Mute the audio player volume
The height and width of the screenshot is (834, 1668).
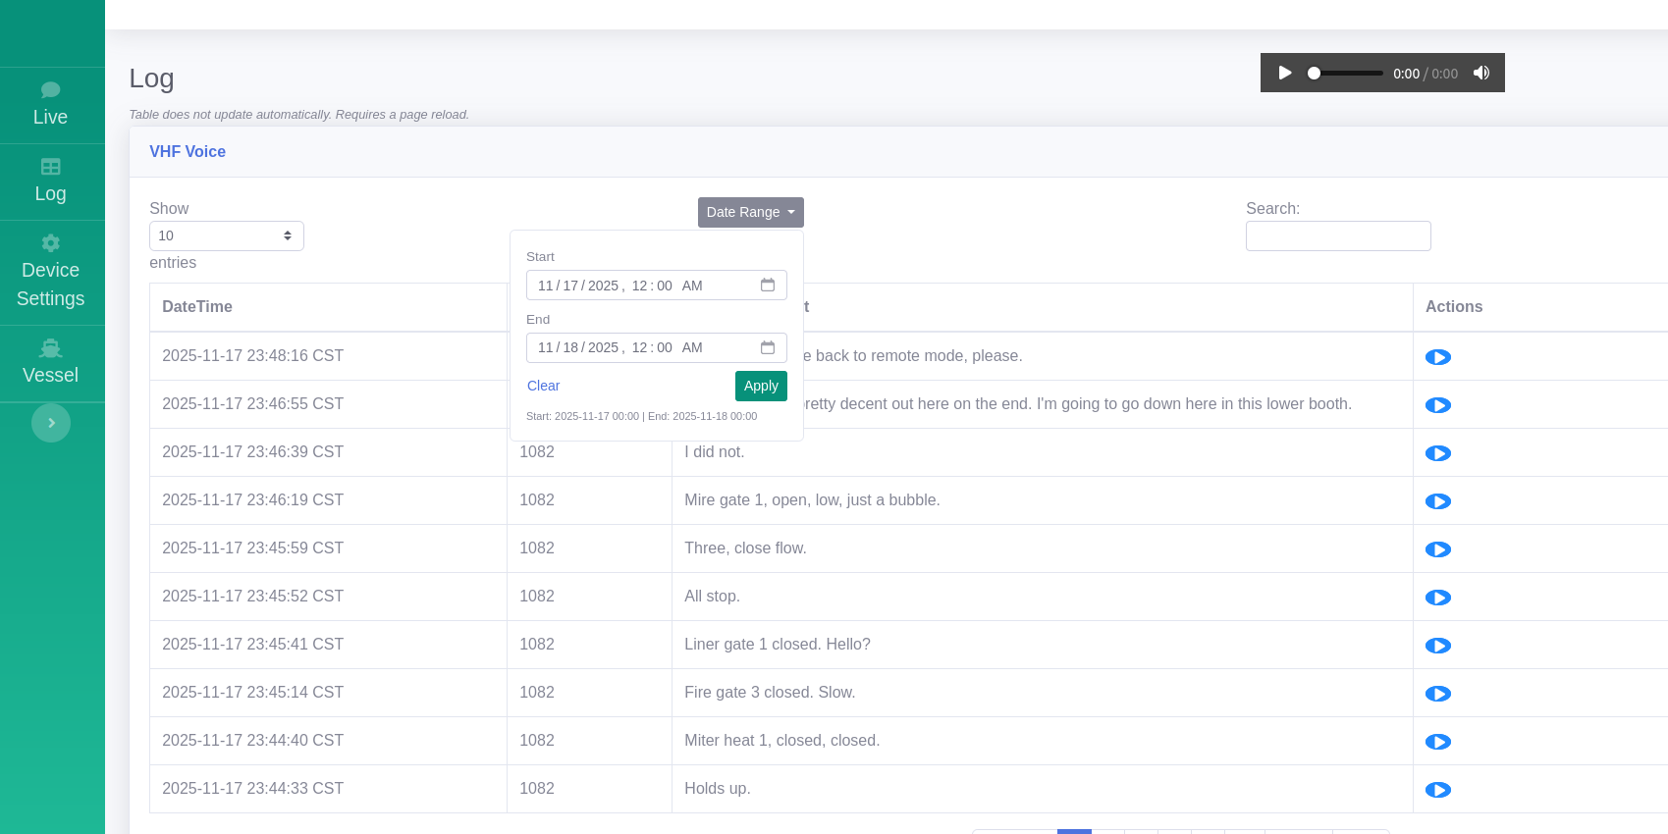(1481, 74)
